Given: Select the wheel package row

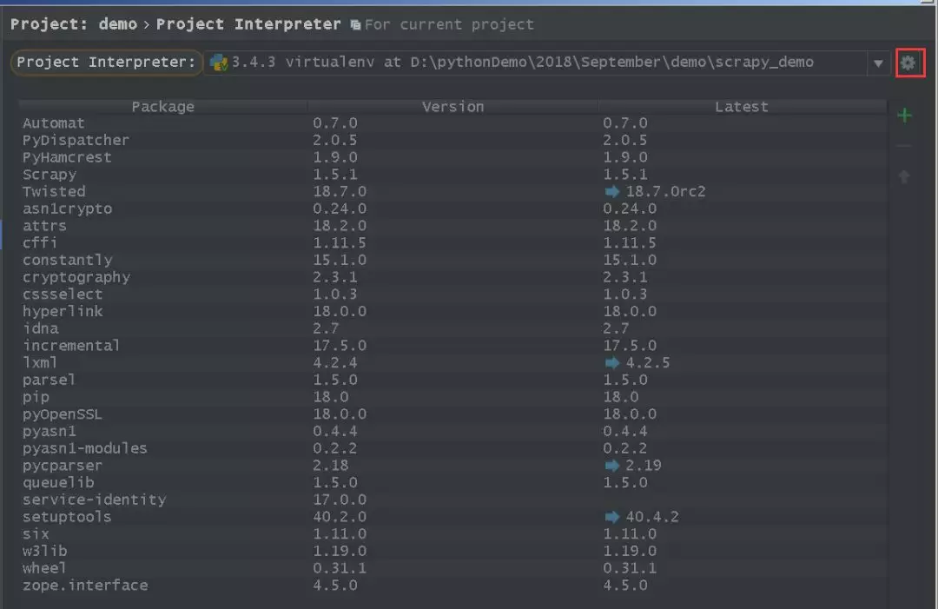Looking at the screenshot, I should tap(452, 568).
